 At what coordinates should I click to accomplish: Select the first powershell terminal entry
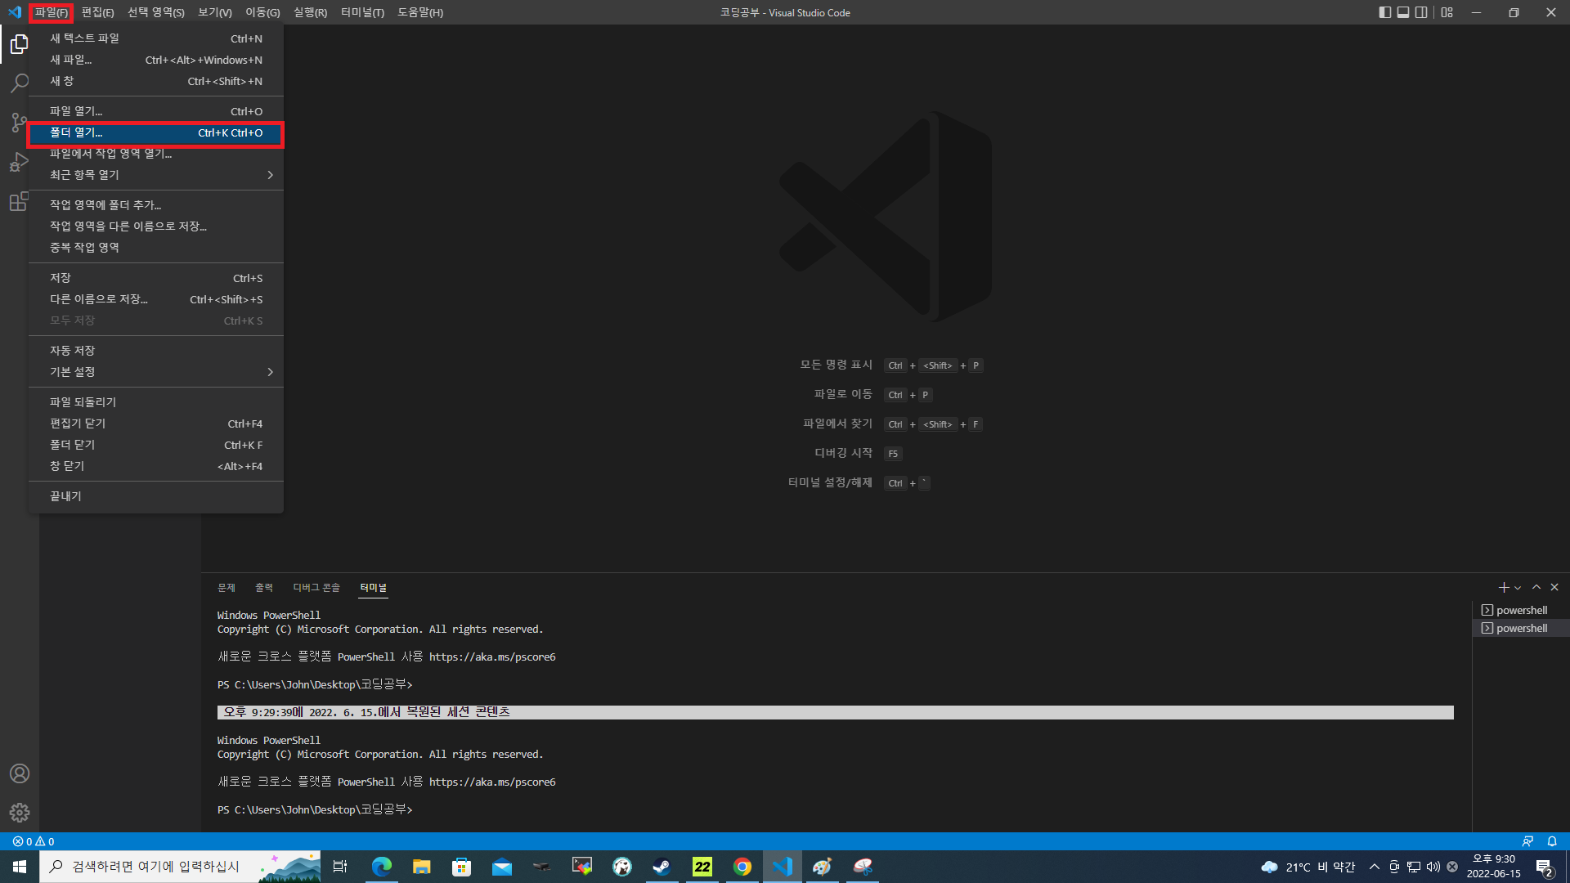coord(1520,610)
